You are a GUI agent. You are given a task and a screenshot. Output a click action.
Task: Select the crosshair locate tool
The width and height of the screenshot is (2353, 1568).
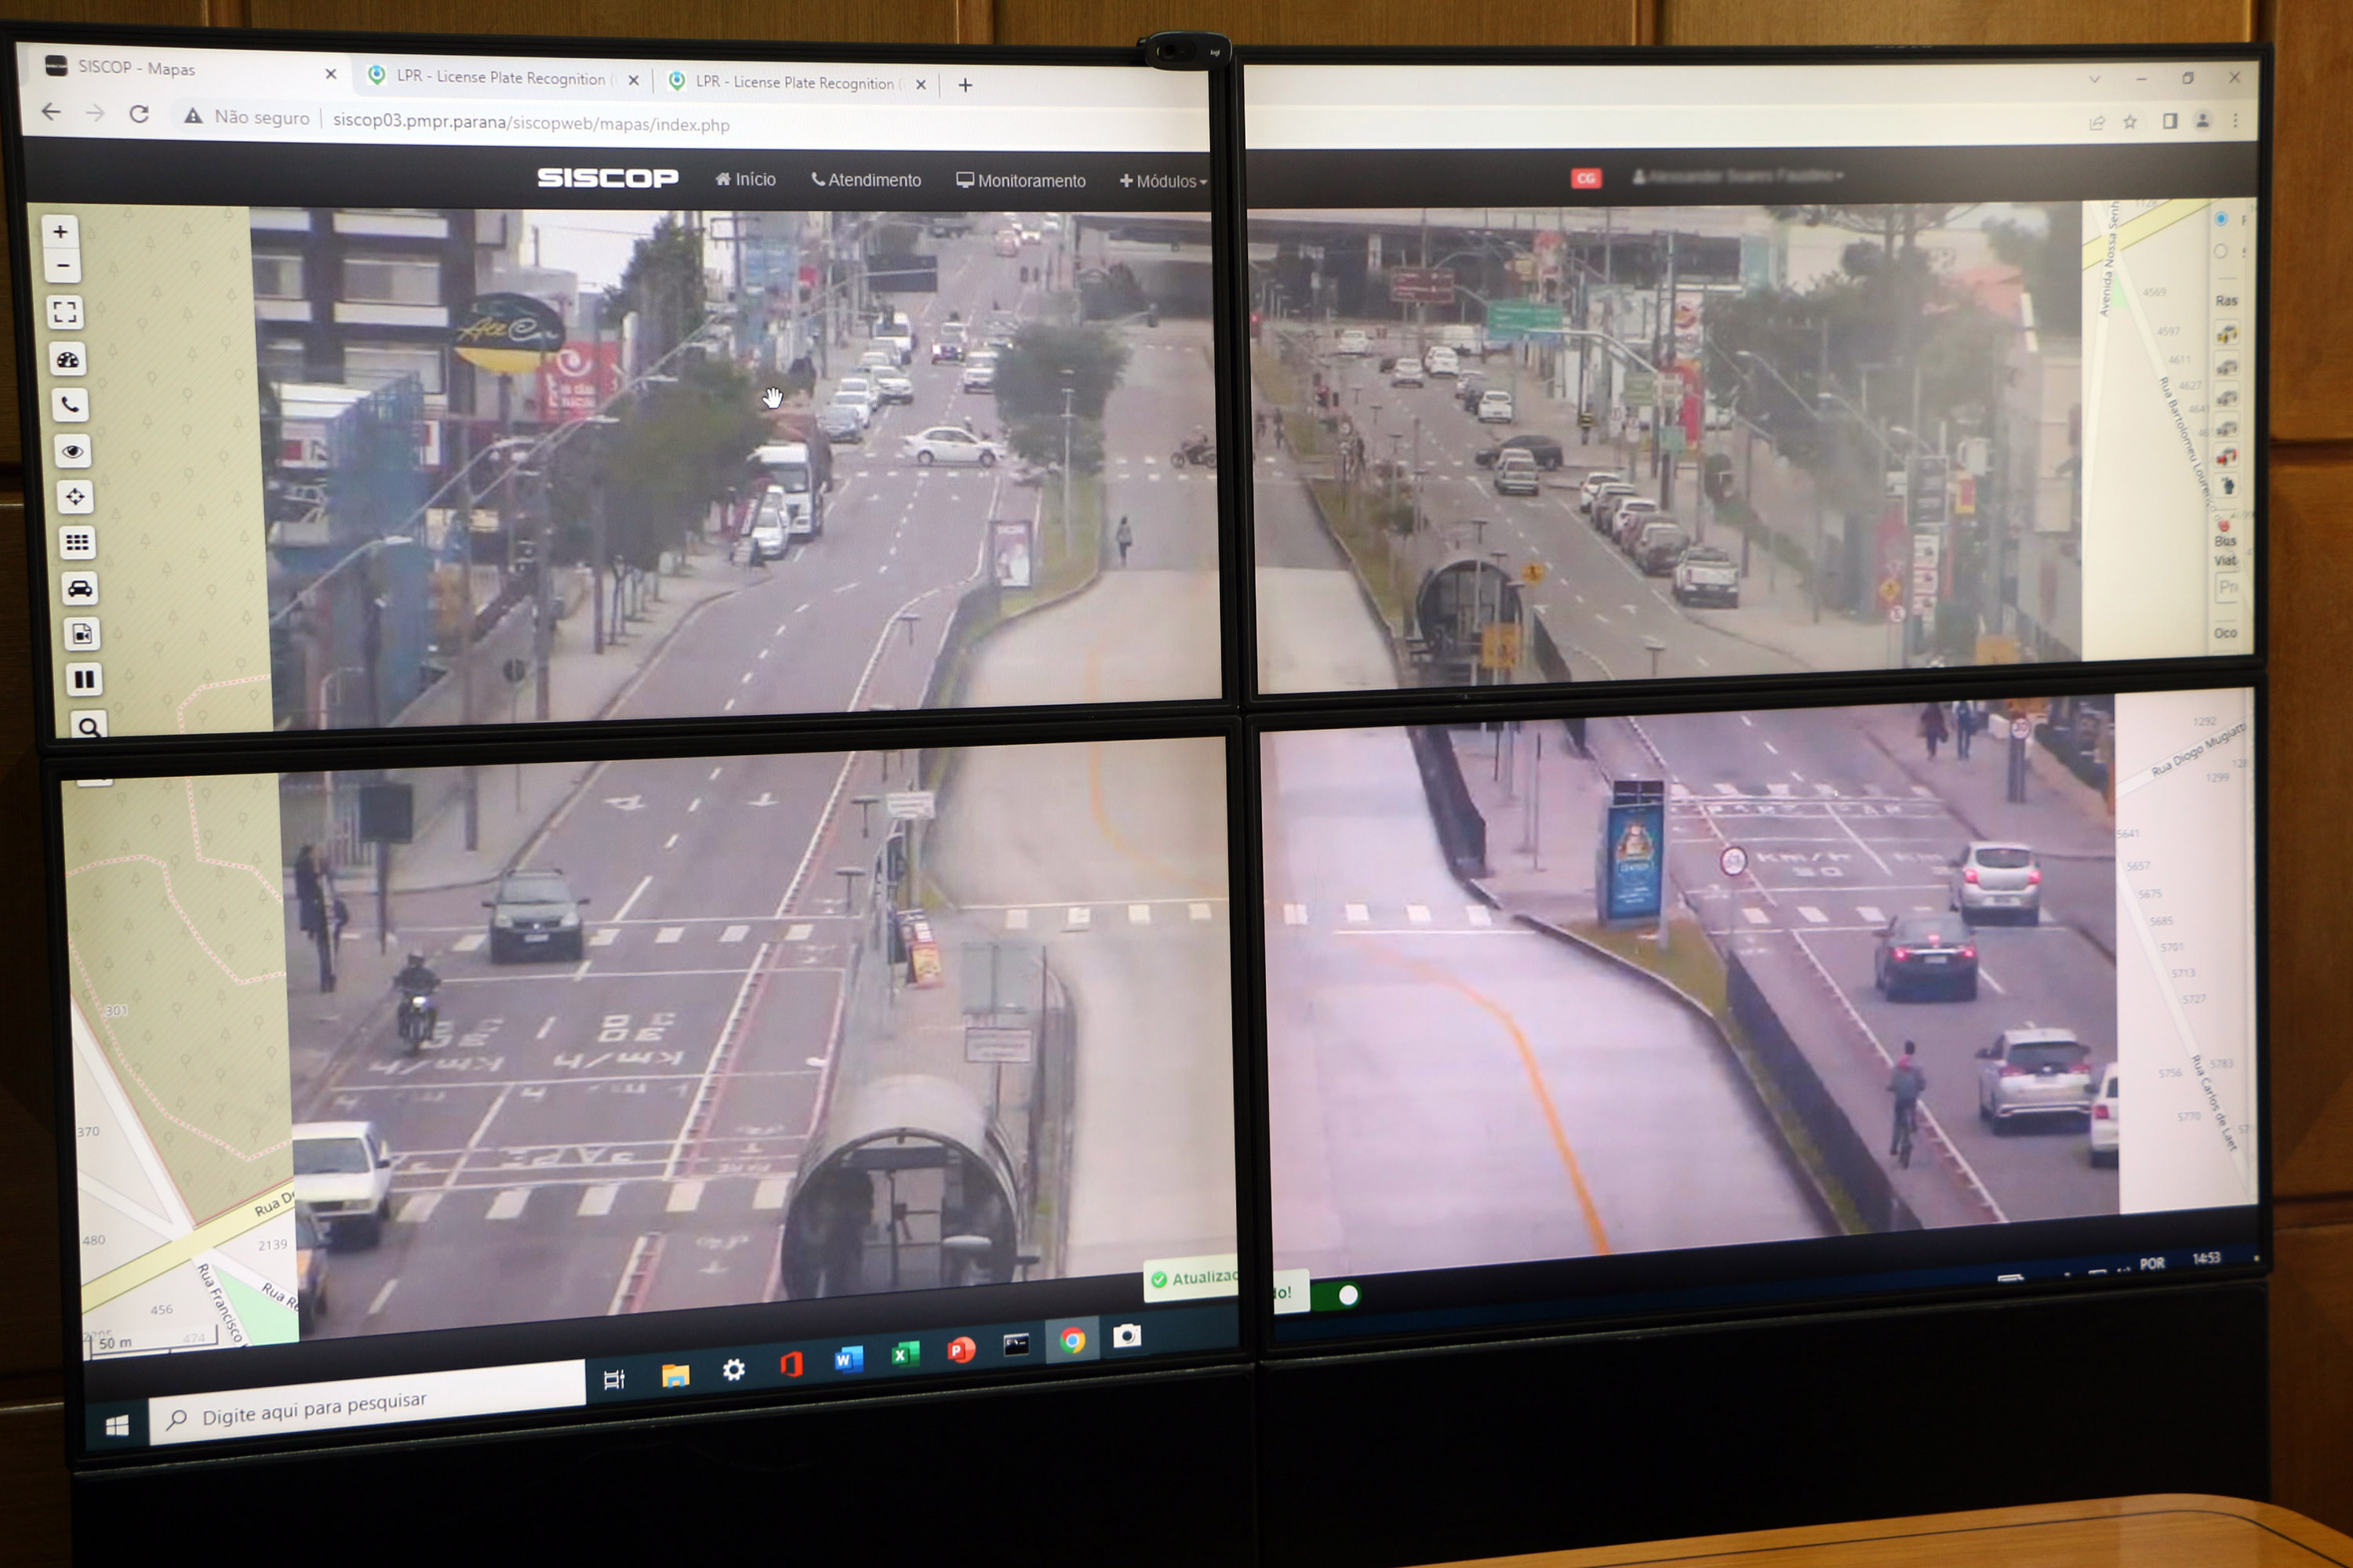coord(75,497)
